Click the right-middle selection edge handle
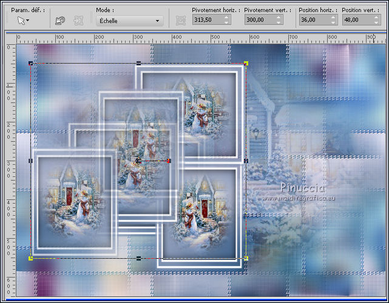Image resolution: width=389 pixels, height=303 pixels. (x=246, y=161)
